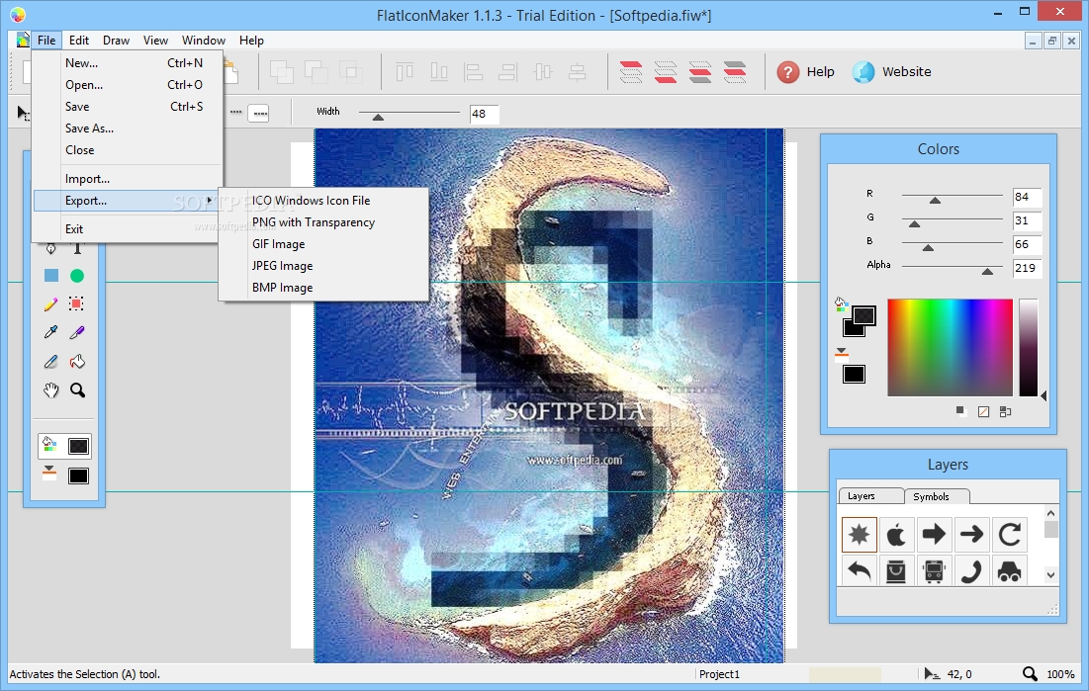Insert the bus symbol
The height and width of the screenshot is (691, 1089).
[934, 570]
